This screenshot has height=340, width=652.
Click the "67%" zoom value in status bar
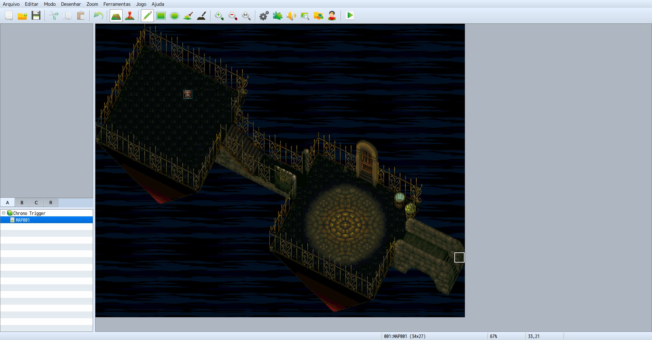click(x=493, y=336)
